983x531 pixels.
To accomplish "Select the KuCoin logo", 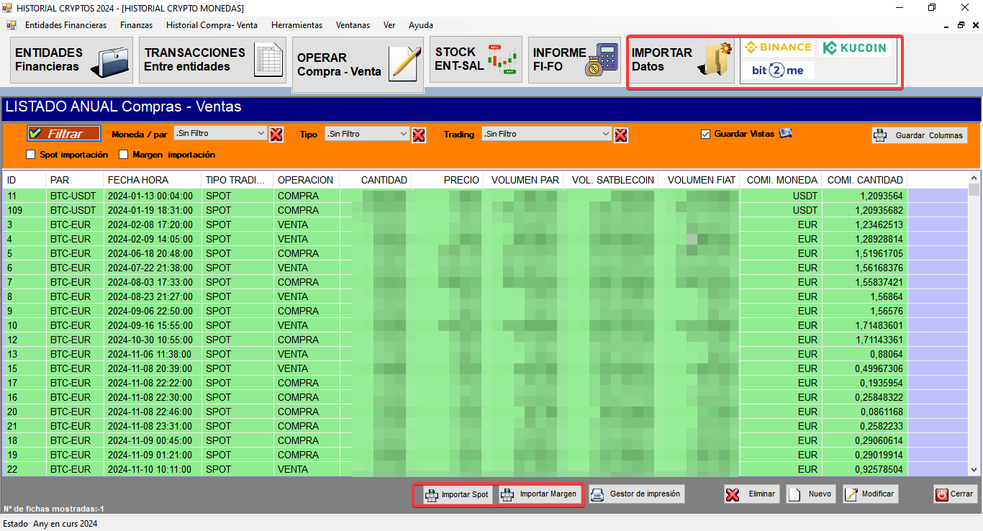I will 854,47.
